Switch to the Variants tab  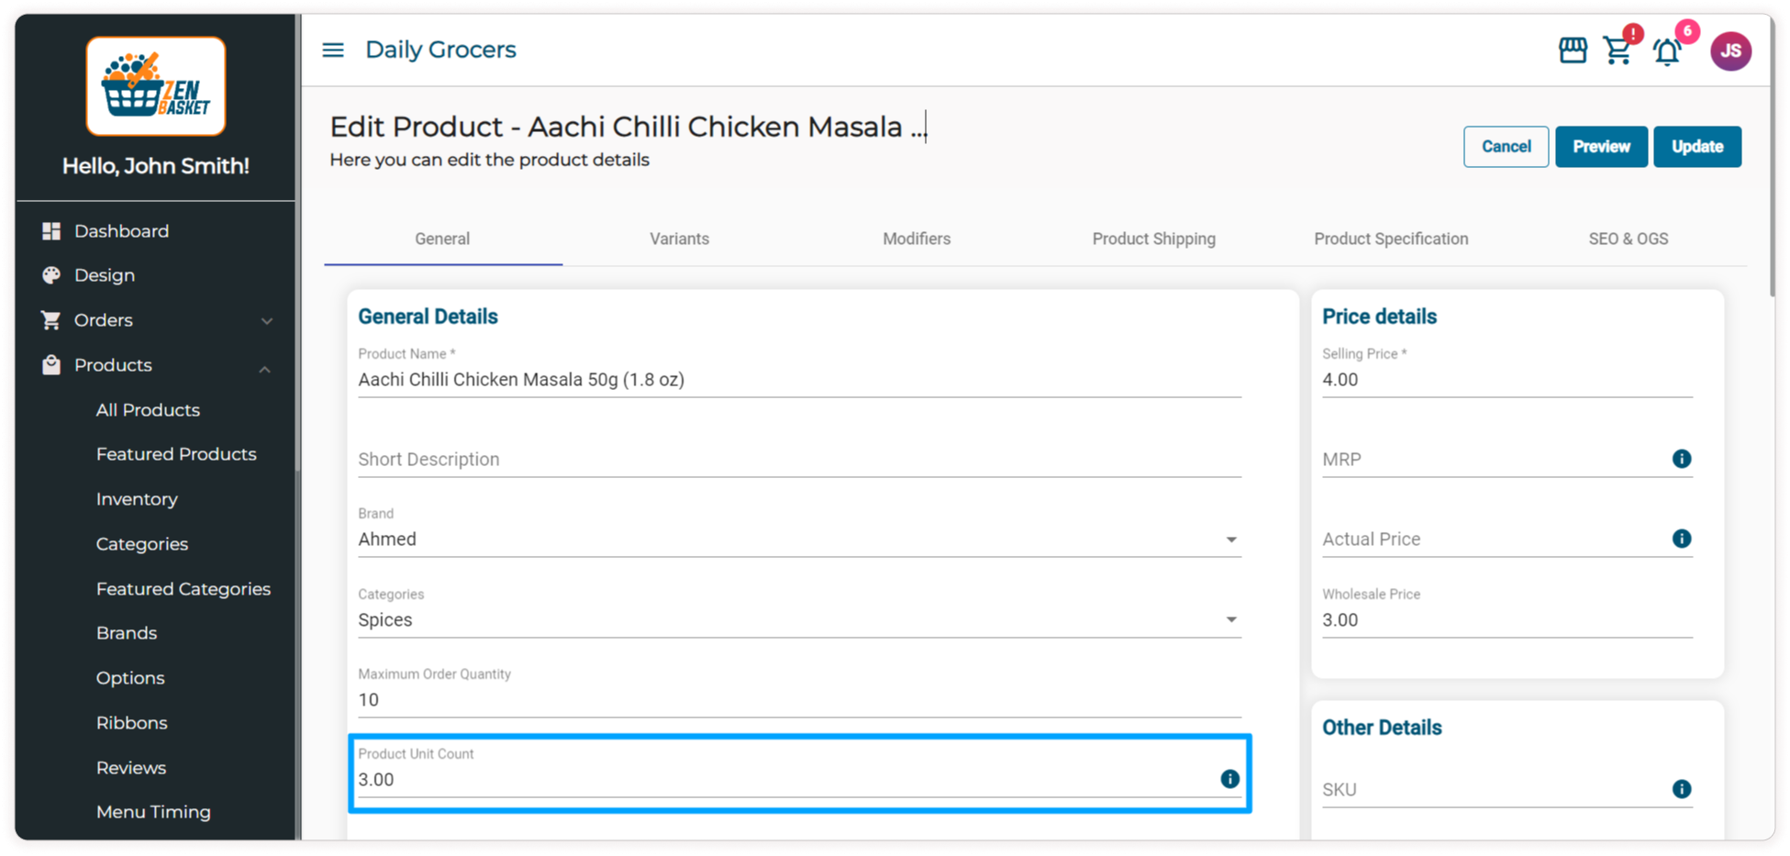pos(679,239)
